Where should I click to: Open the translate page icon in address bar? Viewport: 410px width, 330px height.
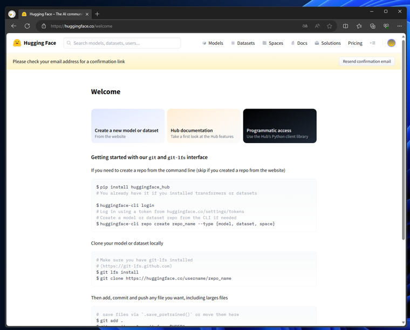[x=305, y=26]
